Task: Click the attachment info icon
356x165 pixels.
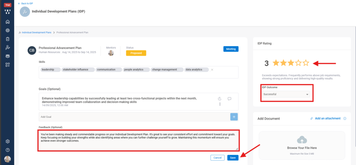Action: tap(345, 118)
